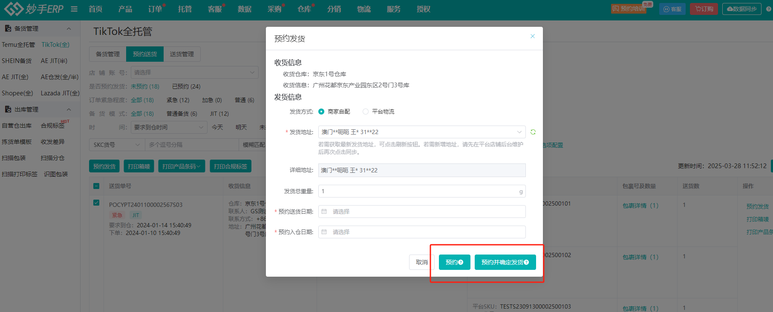Toggle the hamburger sidebar menu icon
The width and height of the screenshot is (773, 312).
tap(74, 9)
